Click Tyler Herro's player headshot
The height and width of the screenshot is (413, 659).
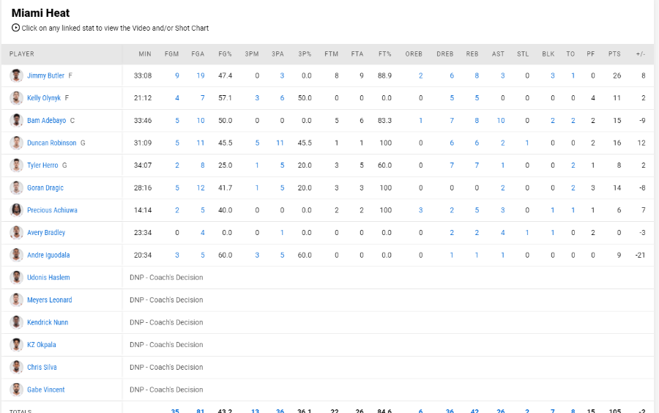coord(16,165)
